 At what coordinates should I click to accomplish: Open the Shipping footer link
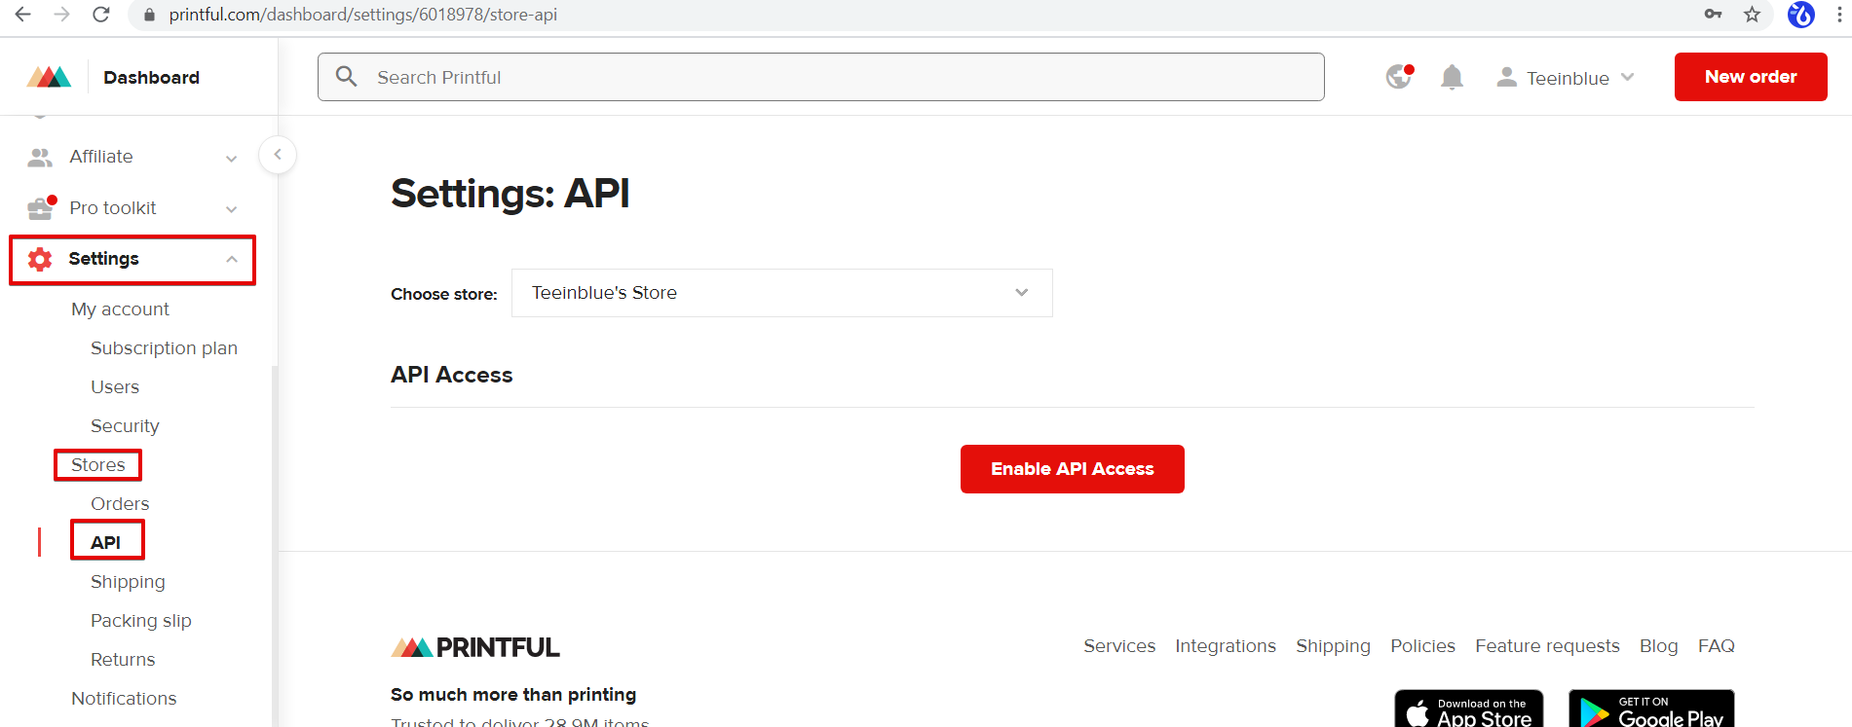[1333, 646]
